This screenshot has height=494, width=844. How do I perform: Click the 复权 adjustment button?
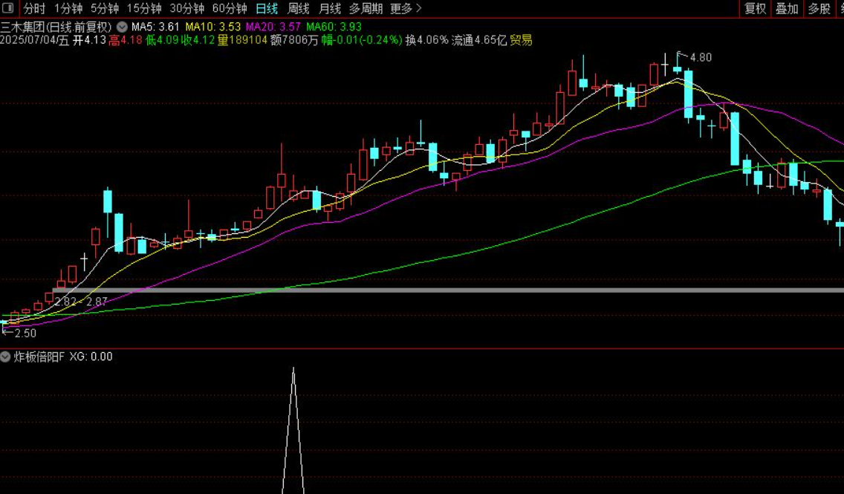[x=756, y=9]
